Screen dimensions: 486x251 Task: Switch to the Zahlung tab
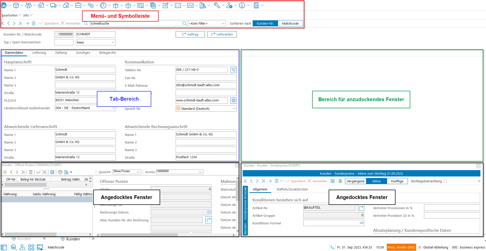coord(61,53)
